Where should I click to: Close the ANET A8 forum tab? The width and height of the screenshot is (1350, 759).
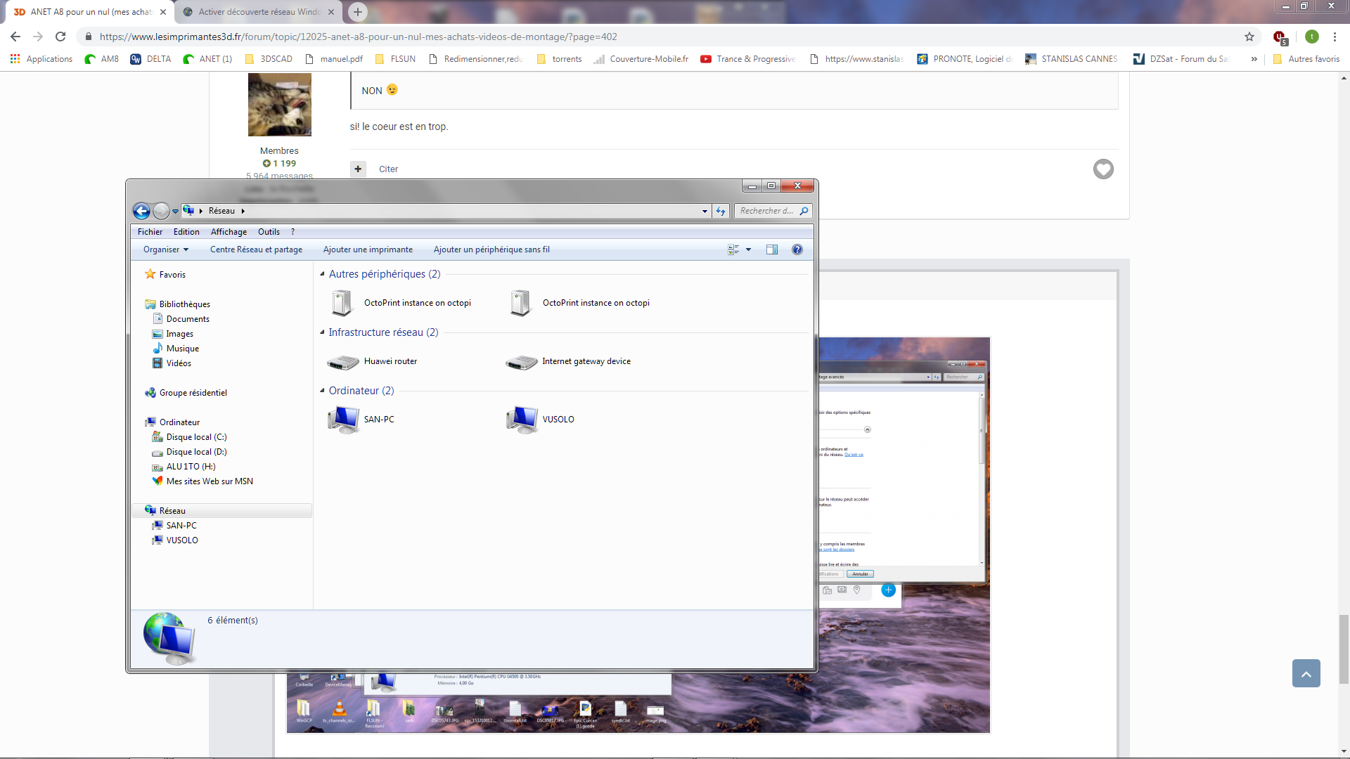[x=163, y=12]
